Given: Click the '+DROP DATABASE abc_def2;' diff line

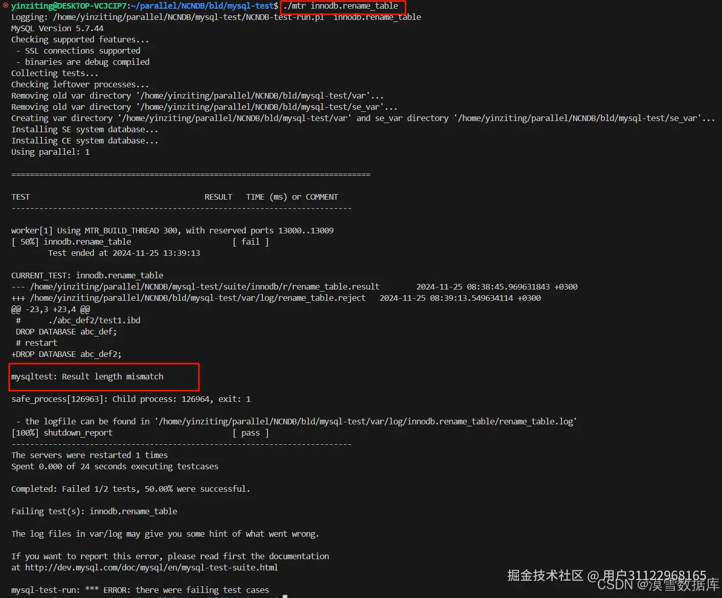Looking at the screenshot, I should click(66, 354).
